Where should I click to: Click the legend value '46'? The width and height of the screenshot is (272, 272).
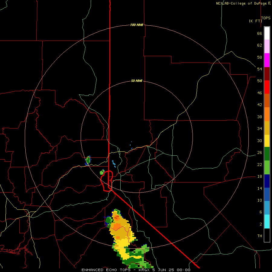[260, 93]
